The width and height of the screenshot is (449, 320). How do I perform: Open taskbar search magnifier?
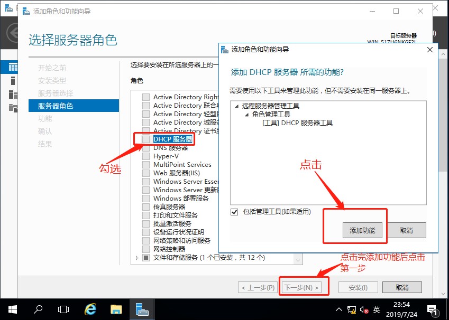point(38,309)
